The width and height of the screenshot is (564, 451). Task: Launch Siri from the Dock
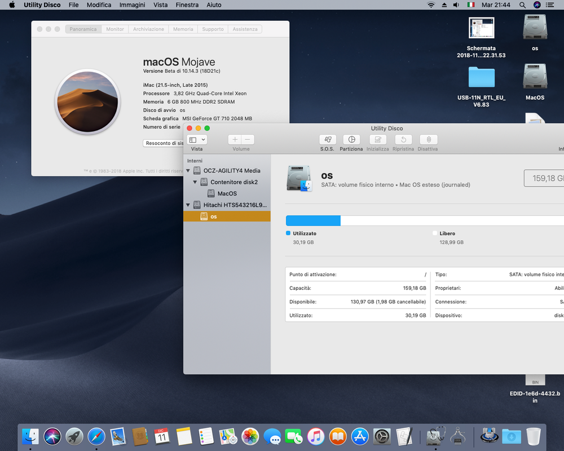[x=52, y=436]
